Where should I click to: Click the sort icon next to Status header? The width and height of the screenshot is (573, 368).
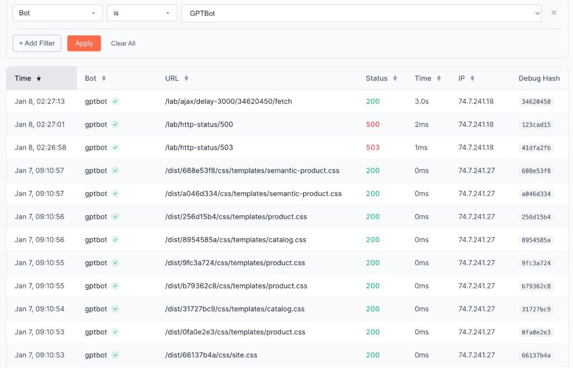[x=395, y=78]
